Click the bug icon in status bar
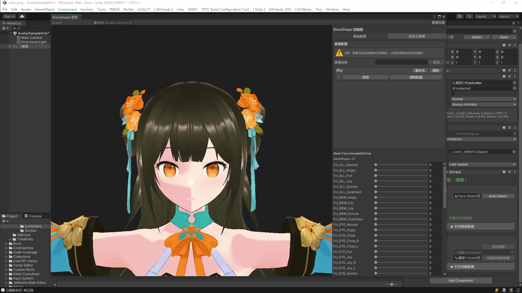 pos(497,290)
